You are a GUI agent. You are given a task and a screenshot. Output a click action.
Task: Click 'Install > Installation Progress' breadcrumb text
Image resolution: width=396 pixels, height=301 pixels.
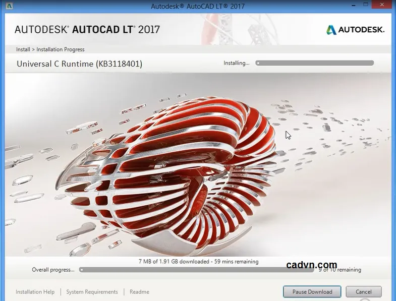(50, 49)
